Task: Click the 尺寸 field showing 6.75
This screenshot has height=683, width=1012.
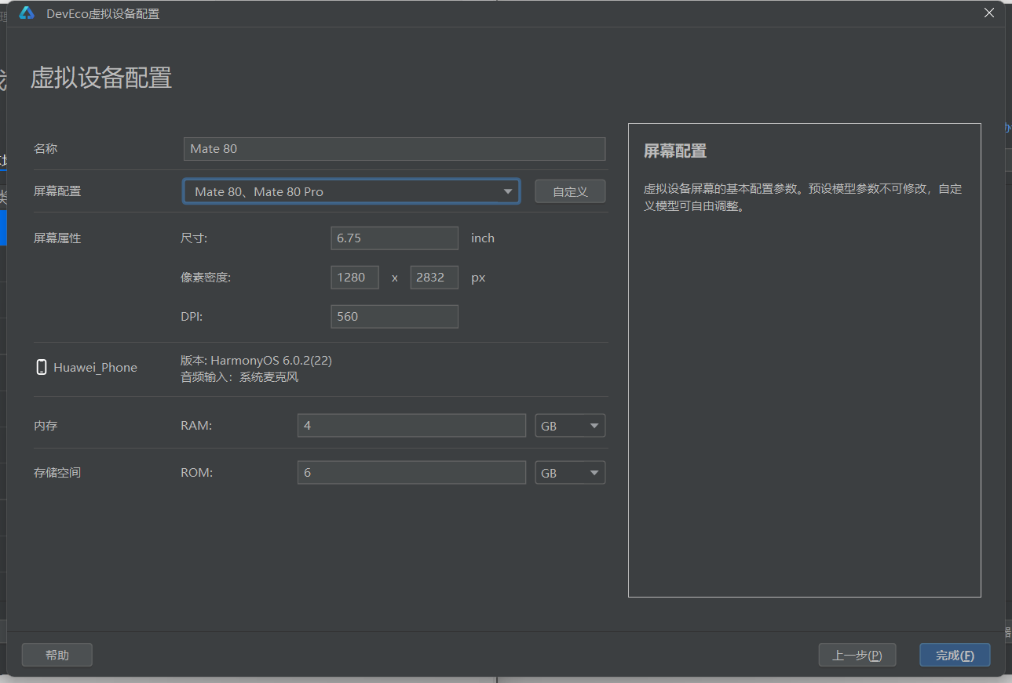Action: click(394, 238)
